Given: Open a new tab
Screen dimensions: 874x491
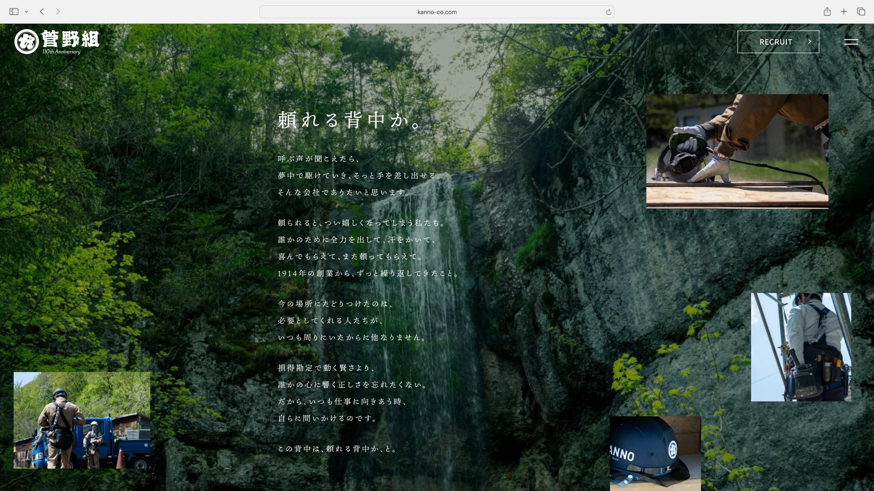Looking at the screenshot, I should 844,12.
